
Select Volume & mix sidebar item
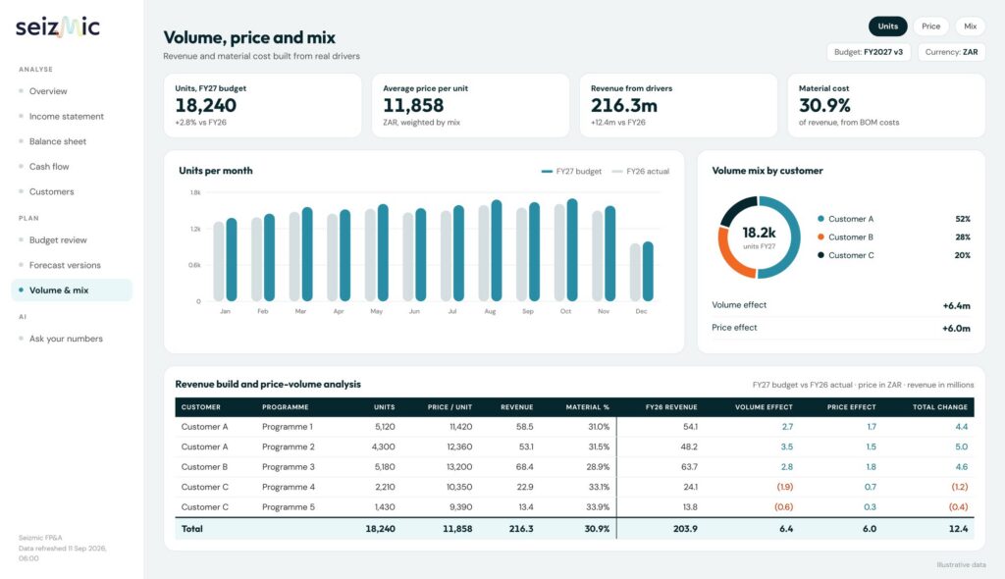click(72, 289)
